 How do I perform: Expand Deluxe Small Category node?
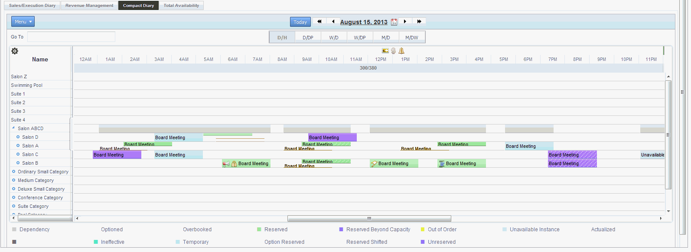13,188
